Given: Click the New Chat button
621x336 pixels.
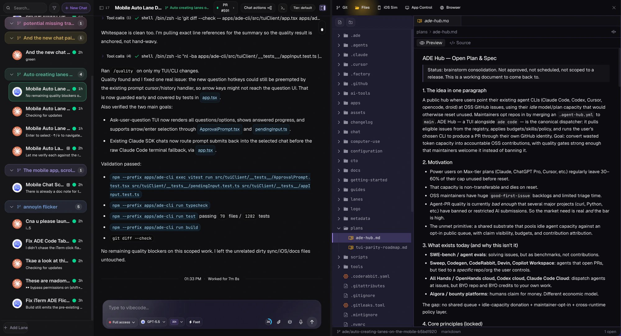Looking at the screenshot, I should coord(76,8).
